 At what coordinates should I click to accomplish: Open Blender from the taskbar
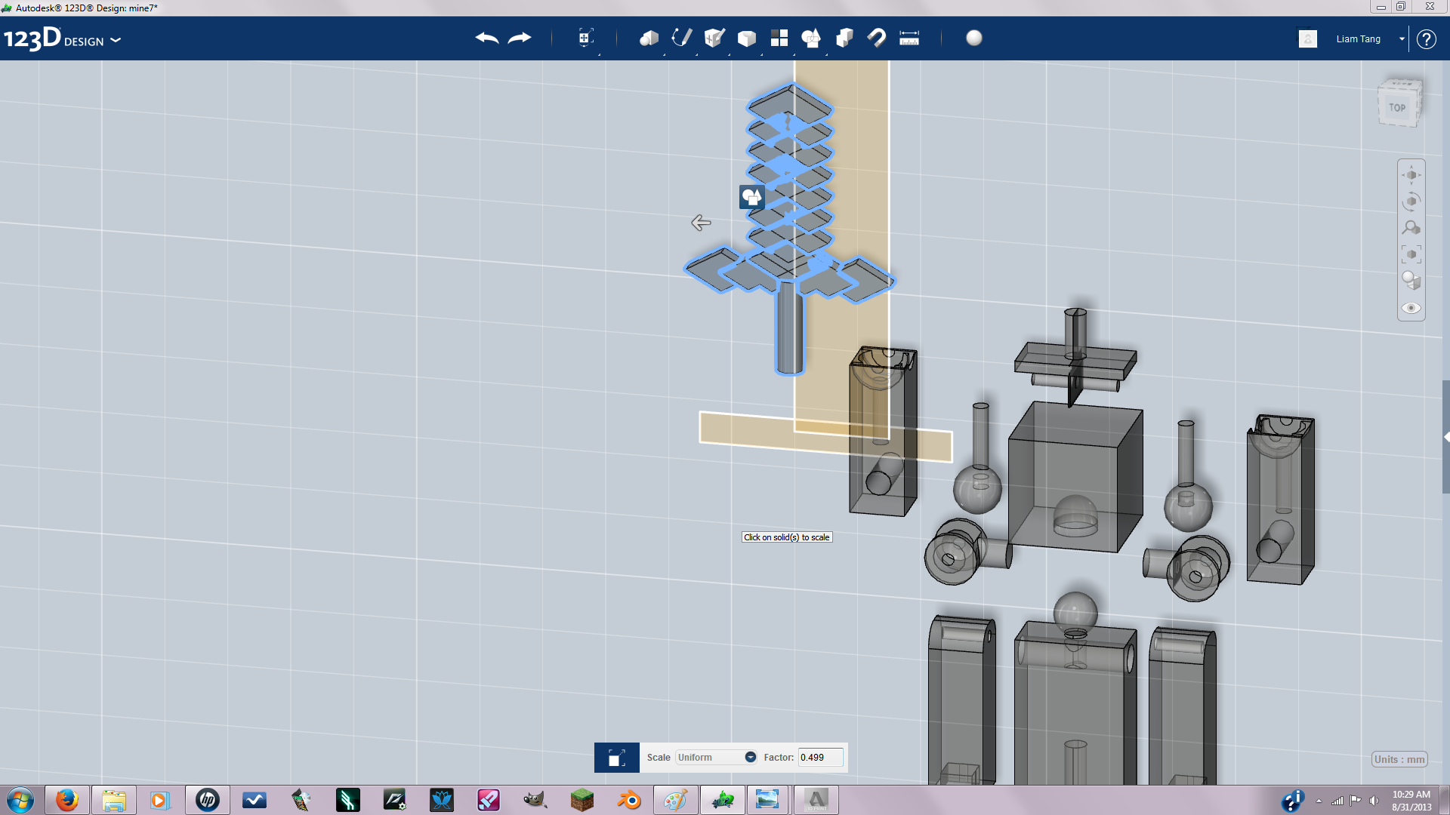628,800
